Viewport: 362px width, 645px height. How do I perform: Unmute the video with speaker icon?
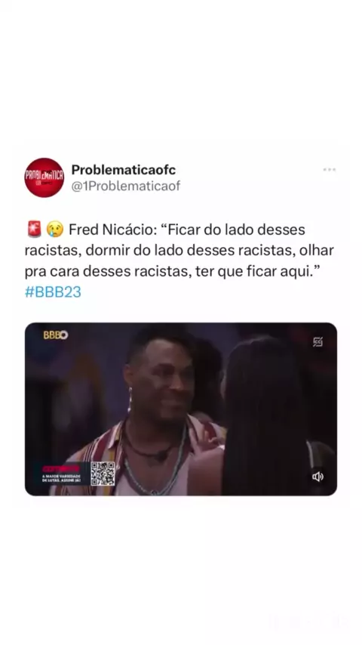click(318, 477)
